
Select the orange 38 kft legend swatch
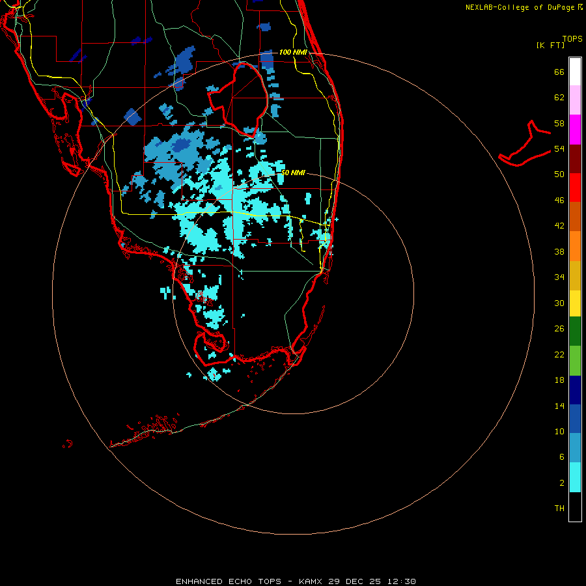click(575, 246)
